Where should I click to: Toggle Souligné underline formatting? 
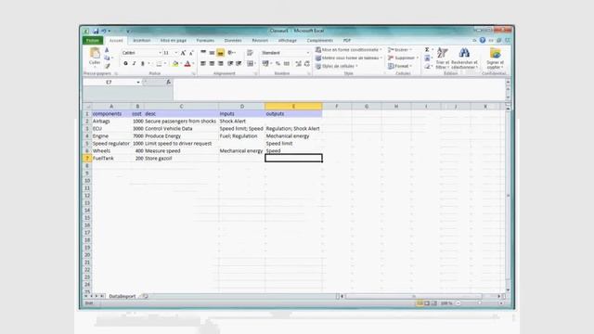(x=143, y=64)
